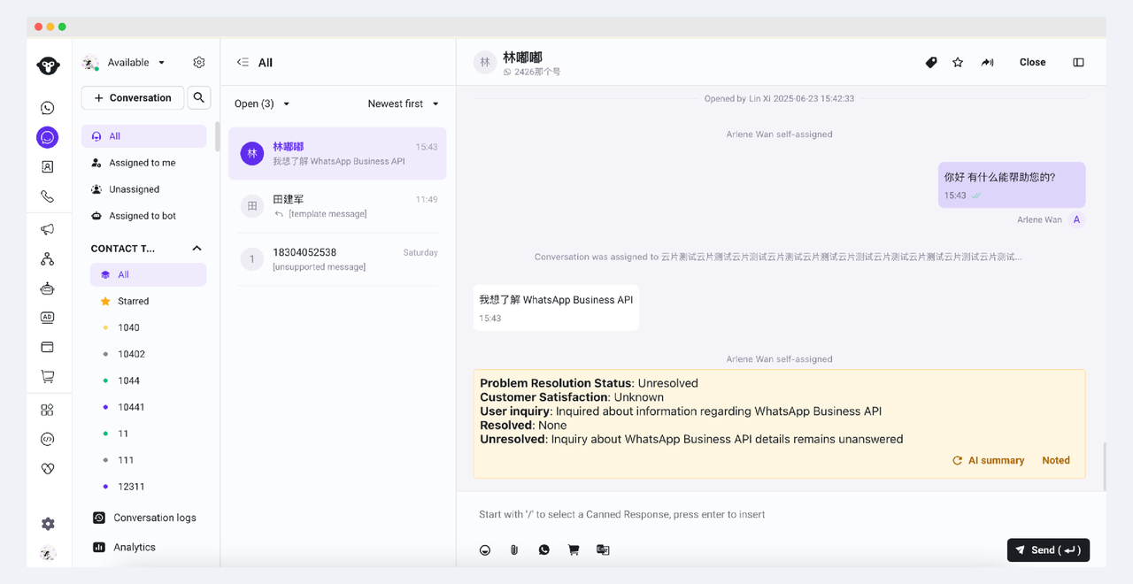Viewport: 1133px width, 584px height.
Task: Click the tag label icon in chat header
Action: coord(931,63)
